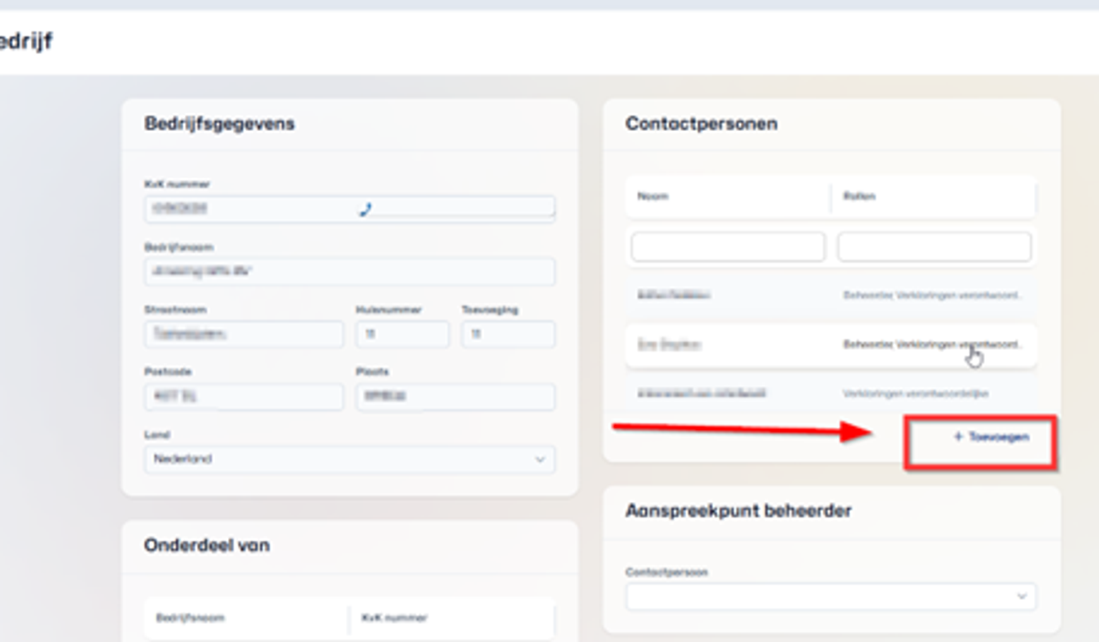Click the Onderdeel van Bedrijfsnaam column header

click(x=191, y=618)
